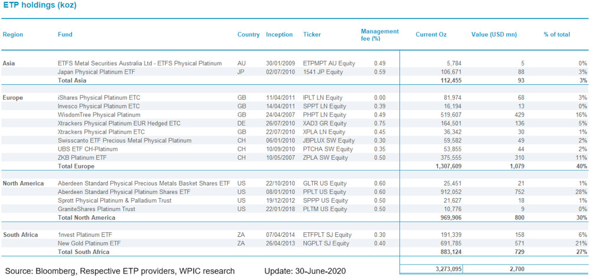
Task: Select Invesco Physical Platinum ETC fund
Action: 99,106
